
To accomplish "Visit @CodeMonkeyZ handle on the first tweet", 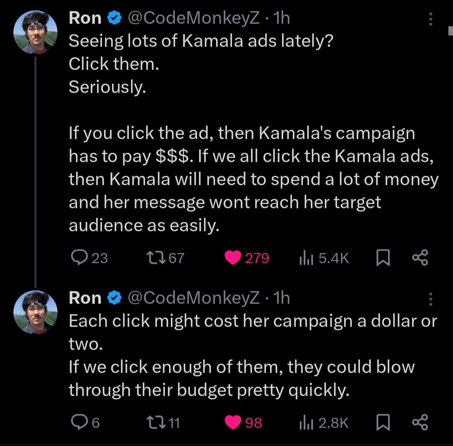I will pos(193,18).
